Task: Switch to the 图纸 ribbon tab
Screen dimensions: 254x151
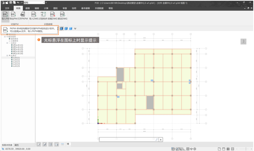Action: coord(55,8)
